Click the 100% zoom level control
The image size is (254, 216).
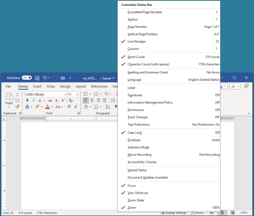pos(244,213)
